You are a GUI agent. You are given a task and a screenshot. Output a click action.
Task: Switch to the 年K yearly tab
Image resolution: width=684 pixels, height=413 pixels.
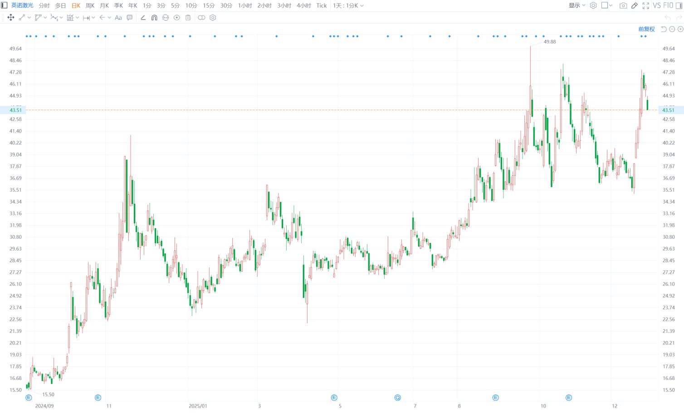(132, 5)
